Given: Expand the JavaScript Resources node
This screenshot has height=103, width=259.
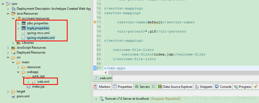Looking at the screenshot, I should click(x=8, y=48).
